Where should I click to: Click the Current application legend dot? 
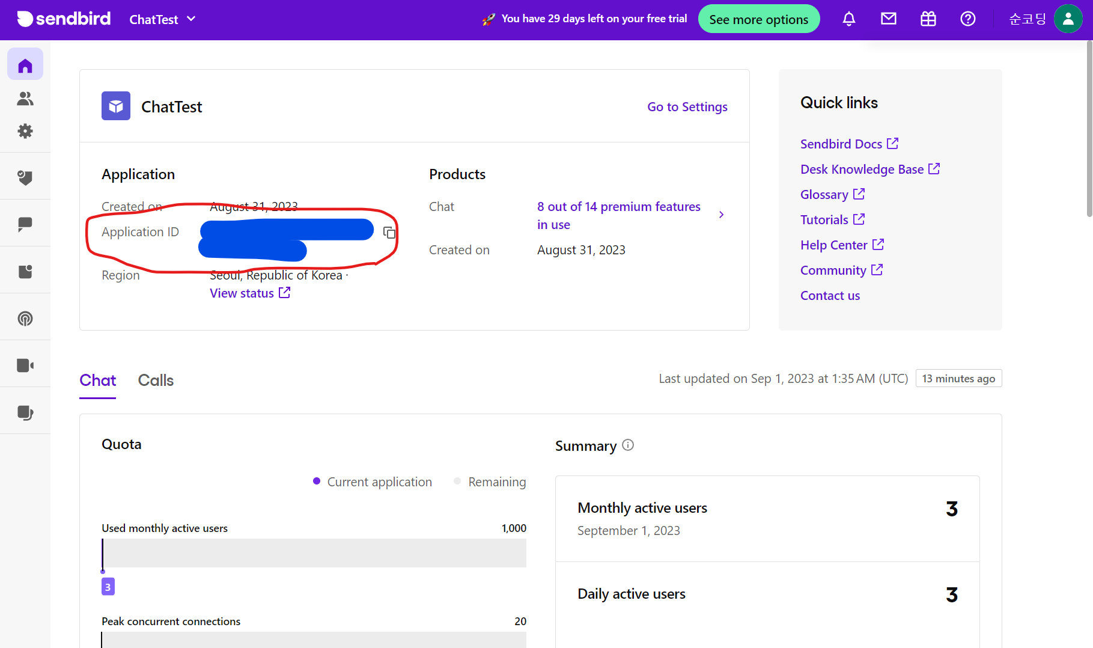[317, 481]
